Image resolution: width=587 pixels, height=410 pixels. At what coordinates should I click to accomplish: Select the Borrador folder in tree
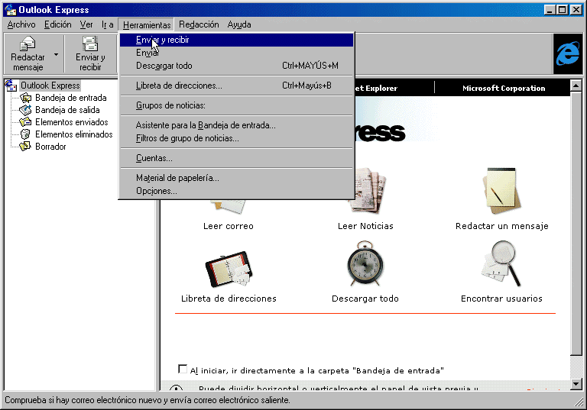50,147
